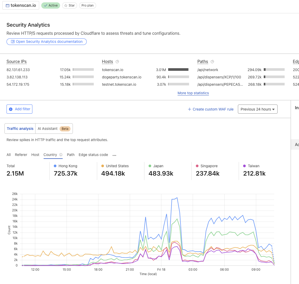Select the Host dimension tab

[x=35, y=155]
